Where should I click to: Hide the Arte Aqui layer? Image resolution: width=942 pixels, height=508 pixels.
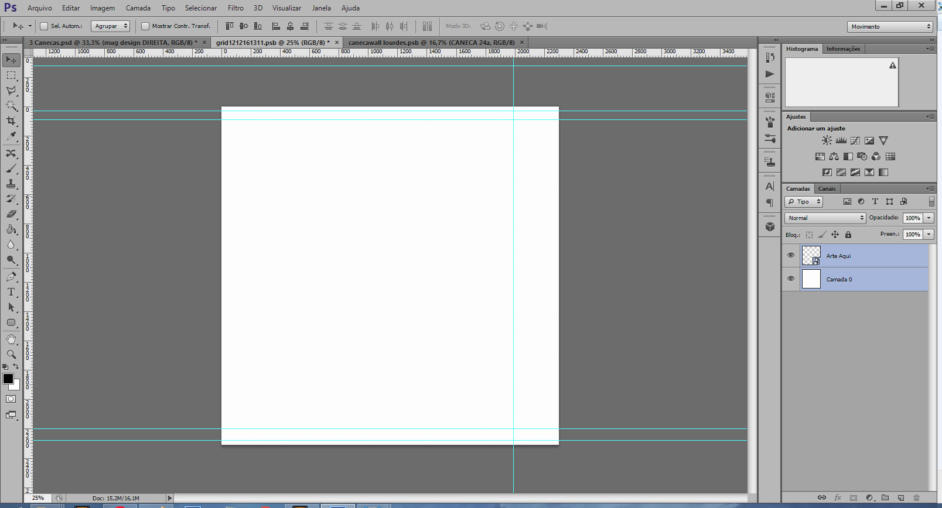(x=791, y=256)
